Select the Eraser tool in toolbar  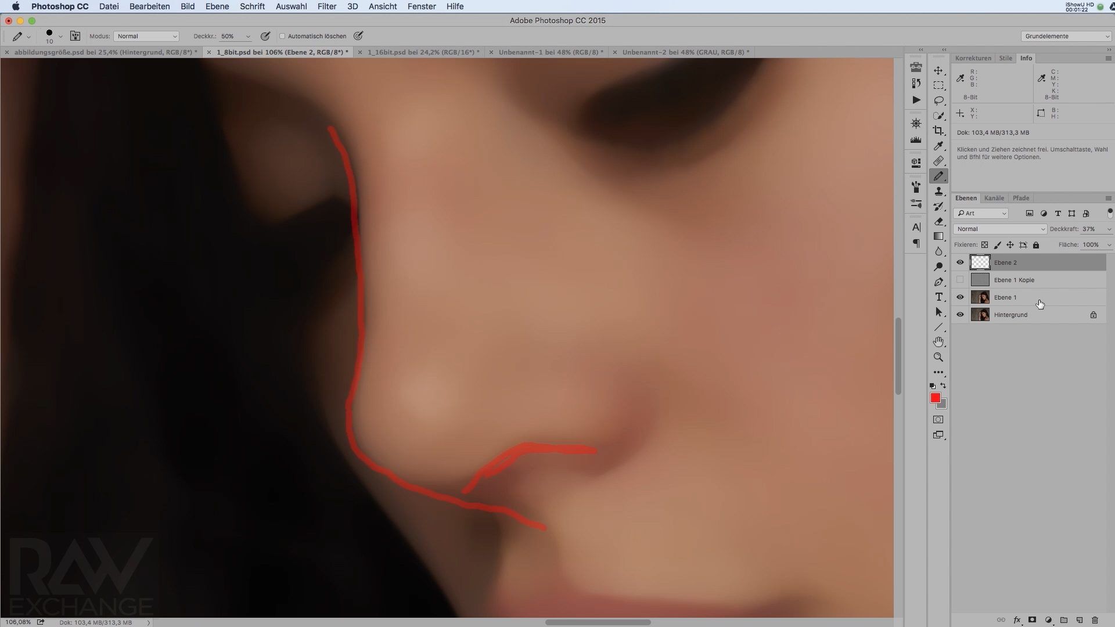(938, 221)
